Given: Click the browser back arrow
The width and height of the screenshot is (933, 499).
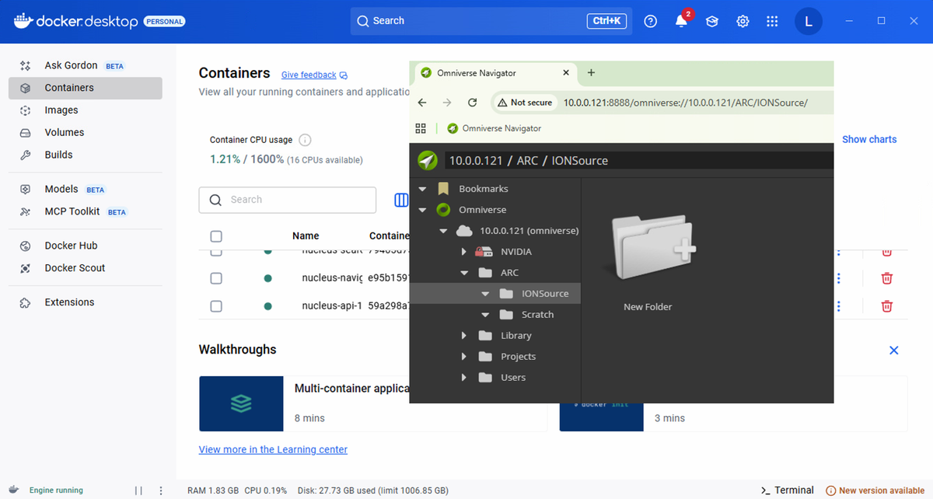Looking at the screenshot, I should tap(422, 103).
